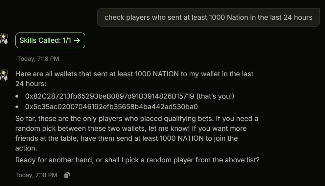The image size is (325, 186).
Task: Click wallet address starting with 0x5c35ac
Action: point(111,107)
